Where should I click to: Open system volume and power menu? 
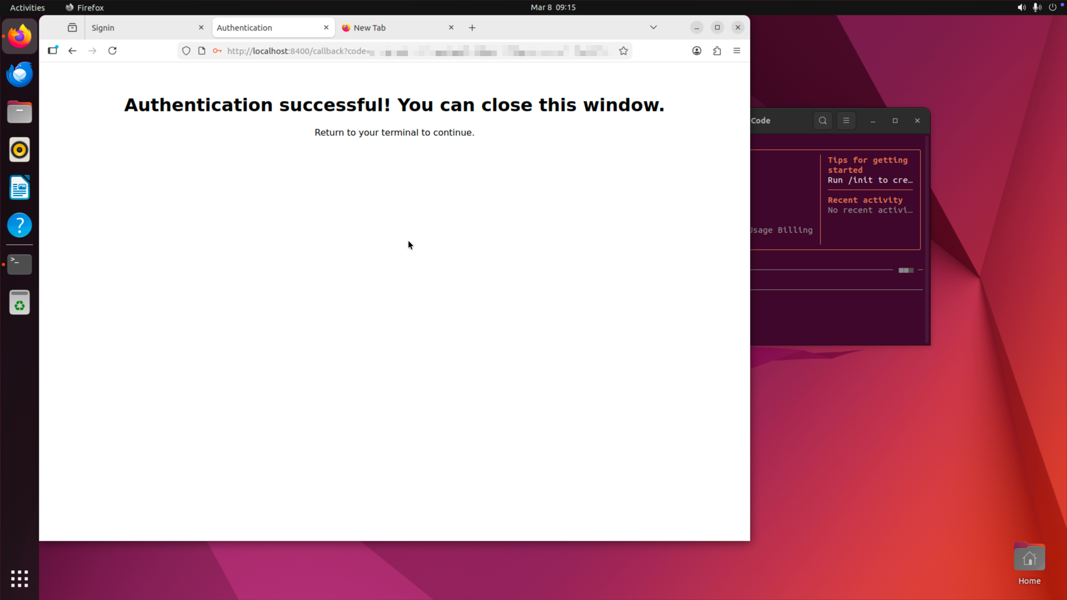(1036, 7)
